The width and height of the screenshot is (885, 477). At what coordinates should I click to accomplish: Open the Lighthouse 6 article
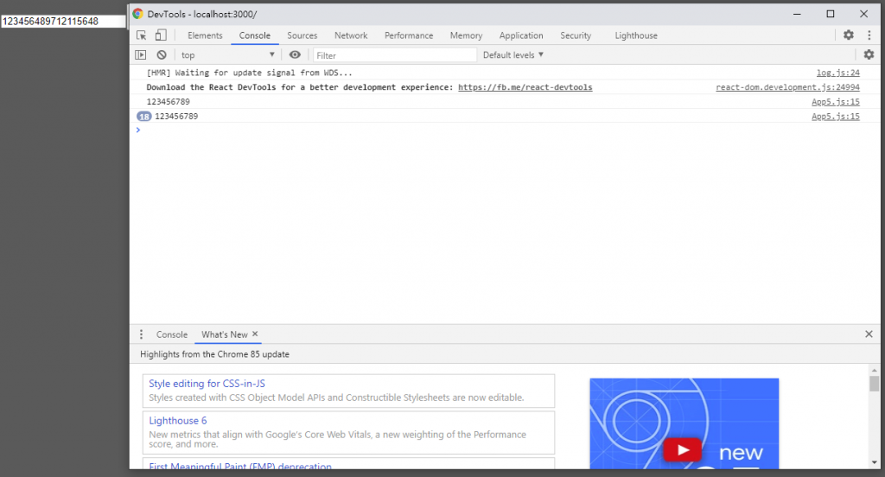coord(178,421)
